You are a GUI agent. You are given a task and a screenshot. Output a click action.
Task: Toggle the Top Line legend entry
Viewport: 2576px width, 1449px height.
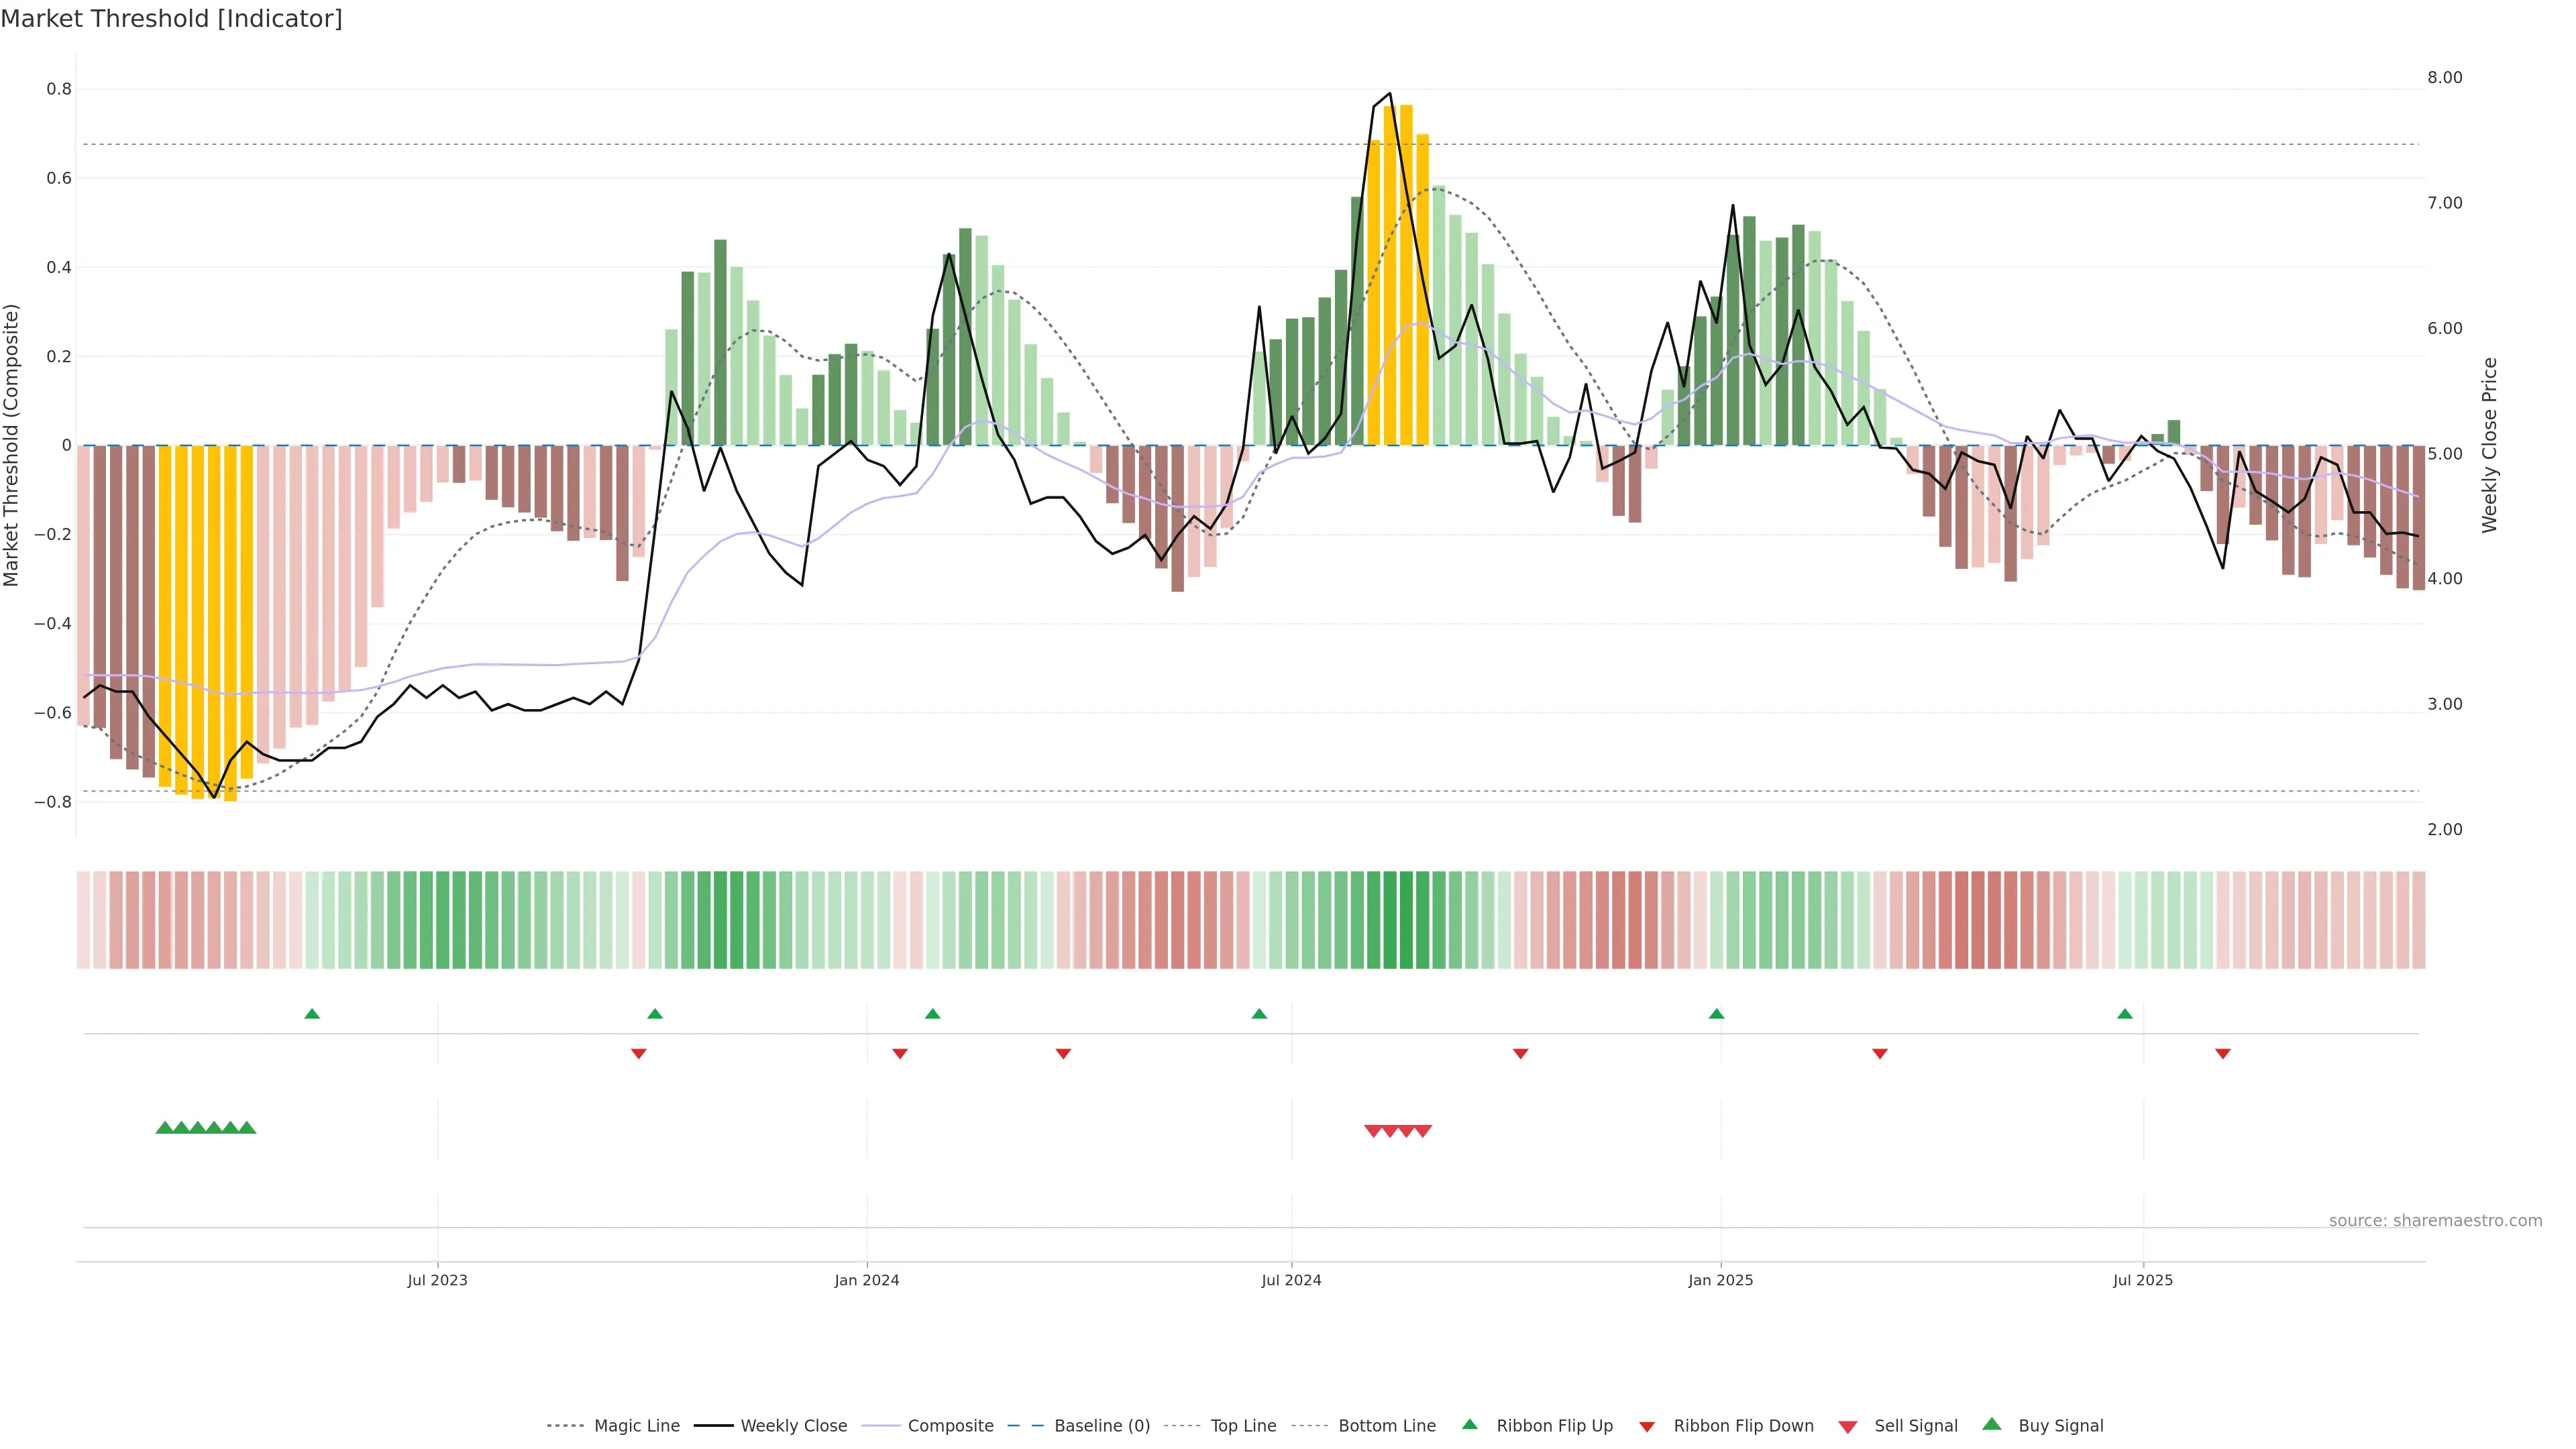[x=1243, y=1426]
